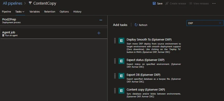
Task: Open the Prod2Prep stage ellipsis menu
Action: pos(101,20)
